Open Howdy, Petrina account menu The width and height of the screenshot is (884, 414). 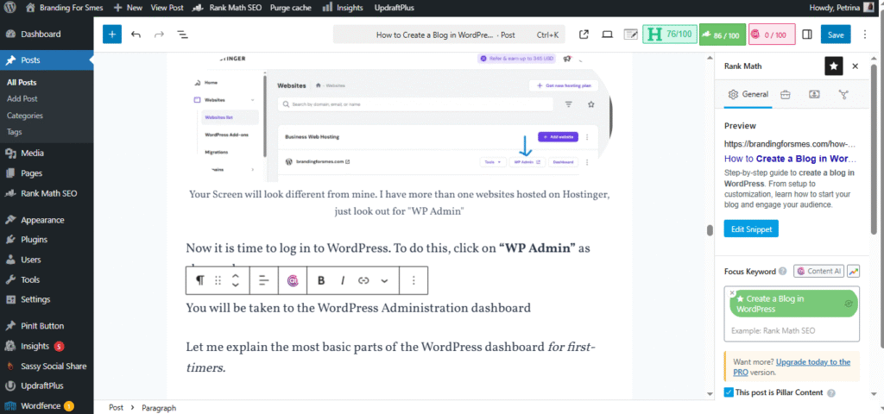[842, 8]
